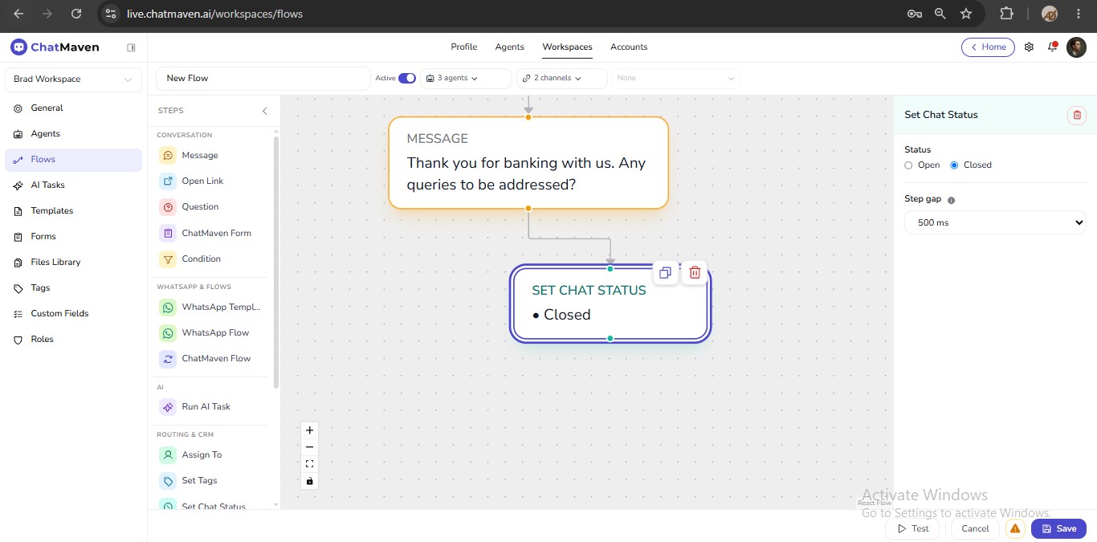Open Custom Fields in the sidebar
Image resolution: width=1097 pixels, height=542 pixels.
[x=73, y=314]
